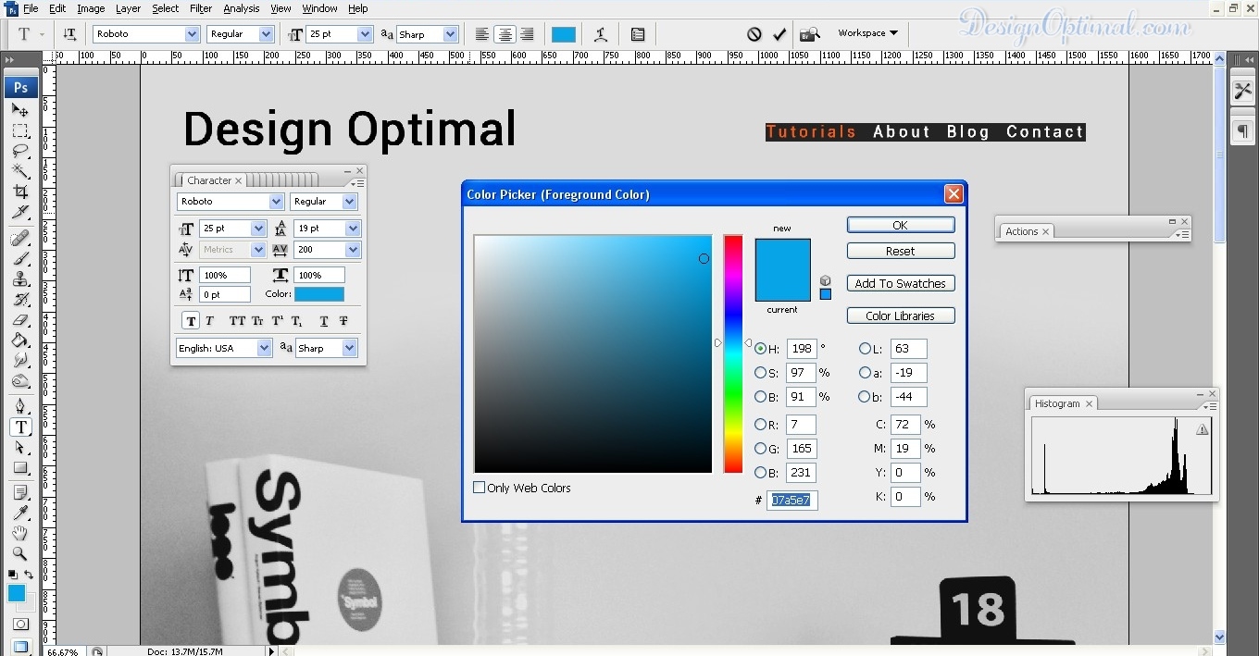Enable Only Web Colors checkbox
The image size is (1259, 656).
(x=480, y=488)
